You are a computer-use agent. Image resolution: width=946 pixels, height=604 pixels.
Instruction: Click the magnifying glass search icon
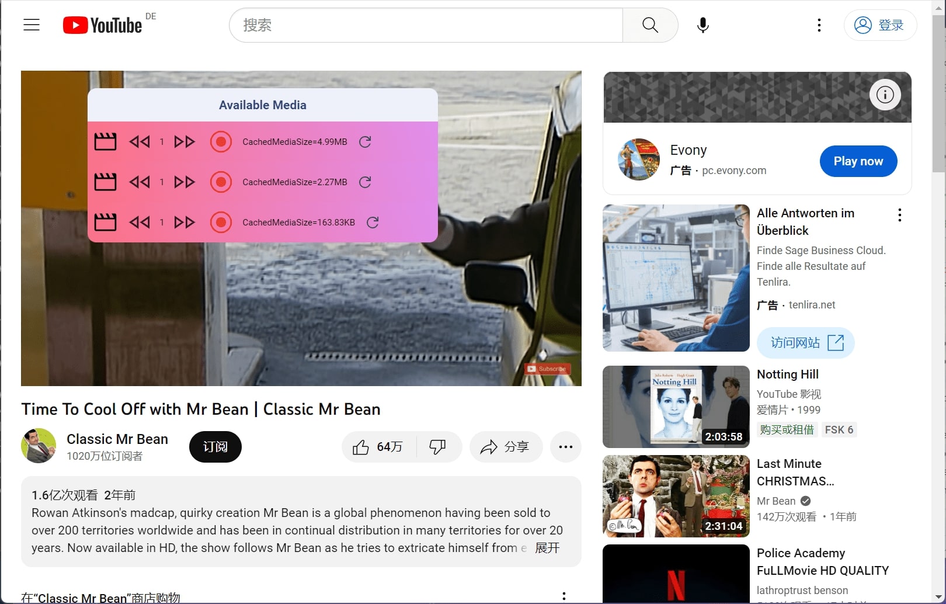click(650, 25)
